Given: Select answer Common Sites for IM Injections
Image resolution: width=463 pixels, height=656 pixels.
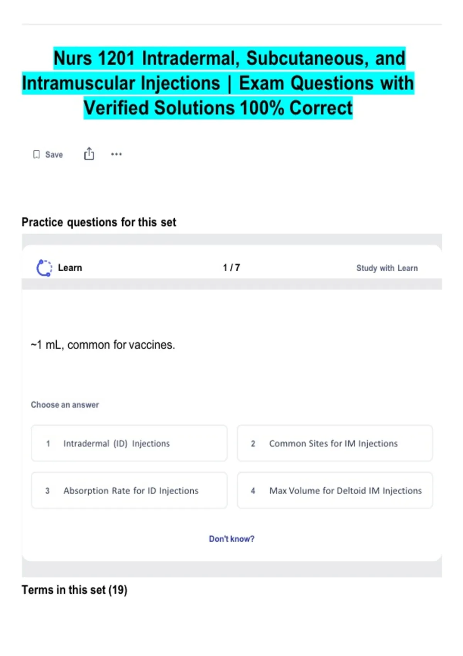Looking at the screenshot, I should (335, 443).
